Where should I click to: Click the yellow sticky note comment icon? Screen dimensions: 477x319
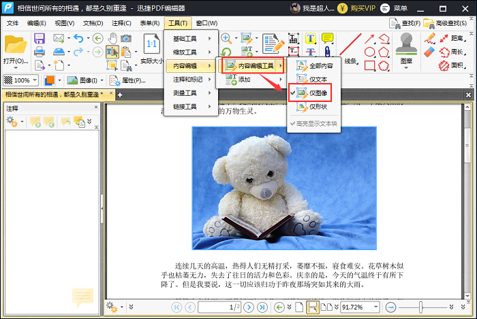coord(327,38)
